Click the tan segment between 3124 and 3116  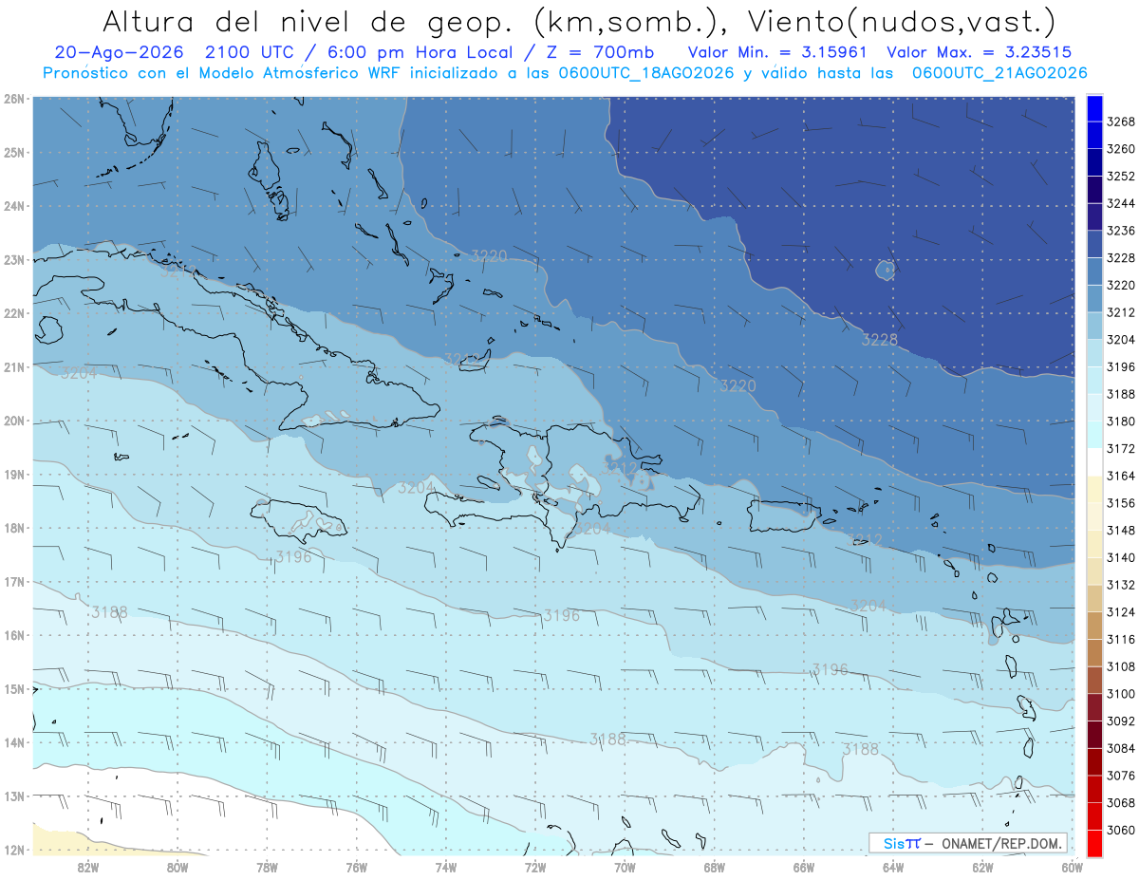(x=1094, y=626)
